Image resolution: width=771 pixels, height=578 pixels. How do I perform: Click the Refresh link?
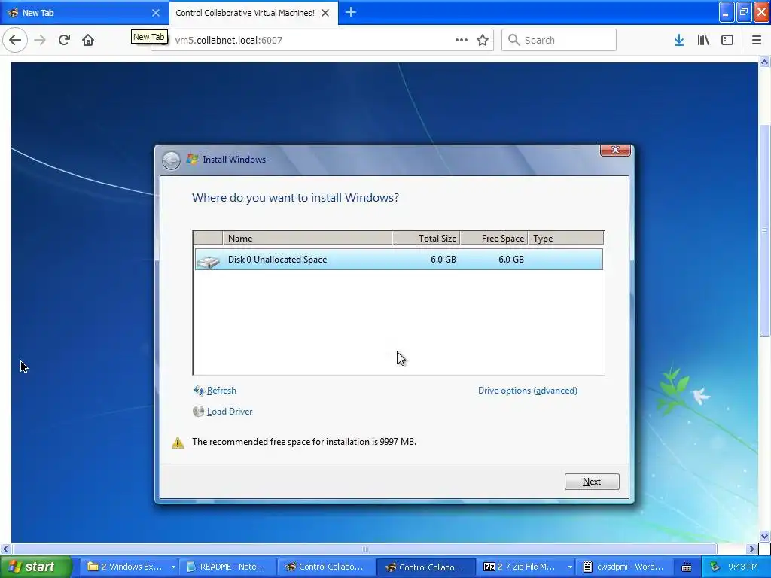(221, 391)
